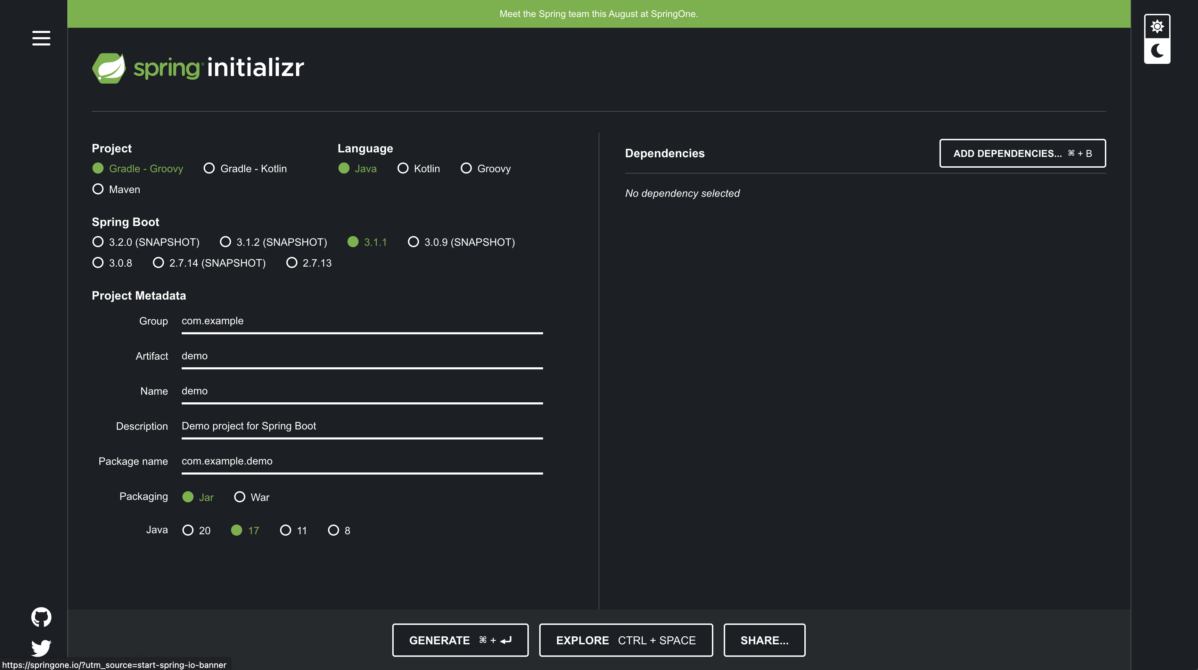Choose War packaging

point(239,497)
